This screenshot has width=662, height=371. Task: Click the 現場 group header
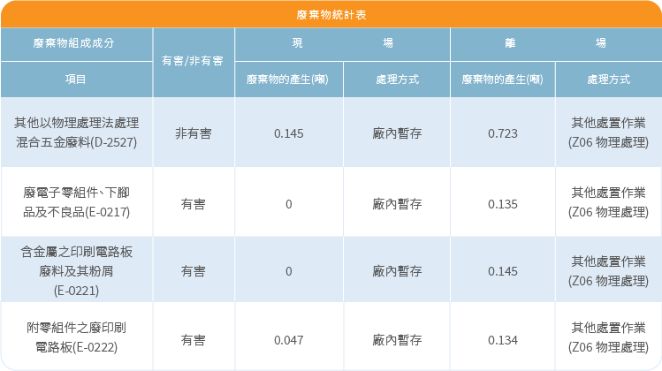(342, 43)
